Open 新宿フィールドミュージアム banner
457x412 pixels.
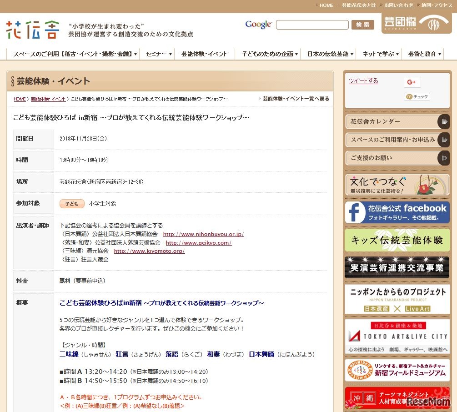coord(397,370)
